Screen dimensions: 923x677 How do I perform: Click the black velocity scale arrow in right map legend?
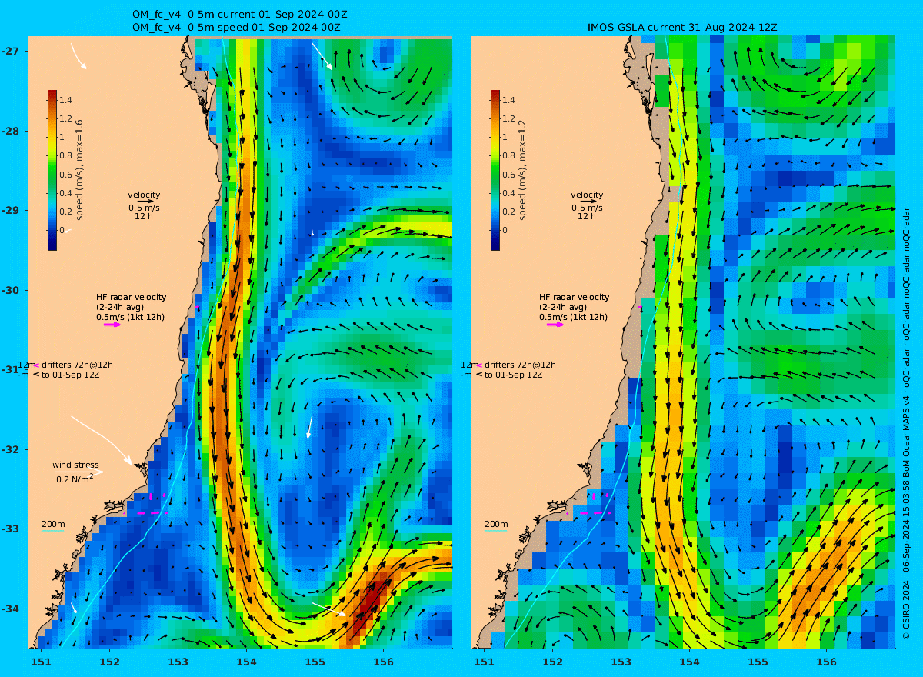click(x=588, y=202)
